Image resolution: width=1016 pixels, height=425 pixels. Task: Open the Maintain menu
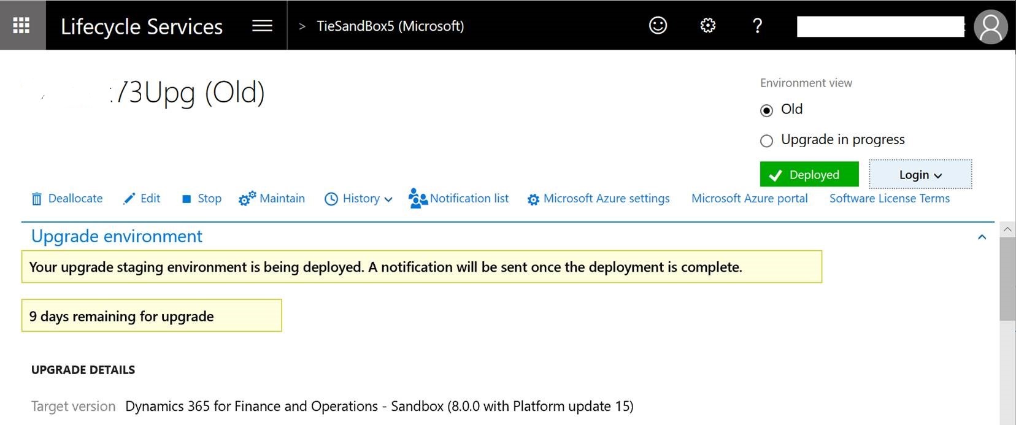[x=272, y=199]
